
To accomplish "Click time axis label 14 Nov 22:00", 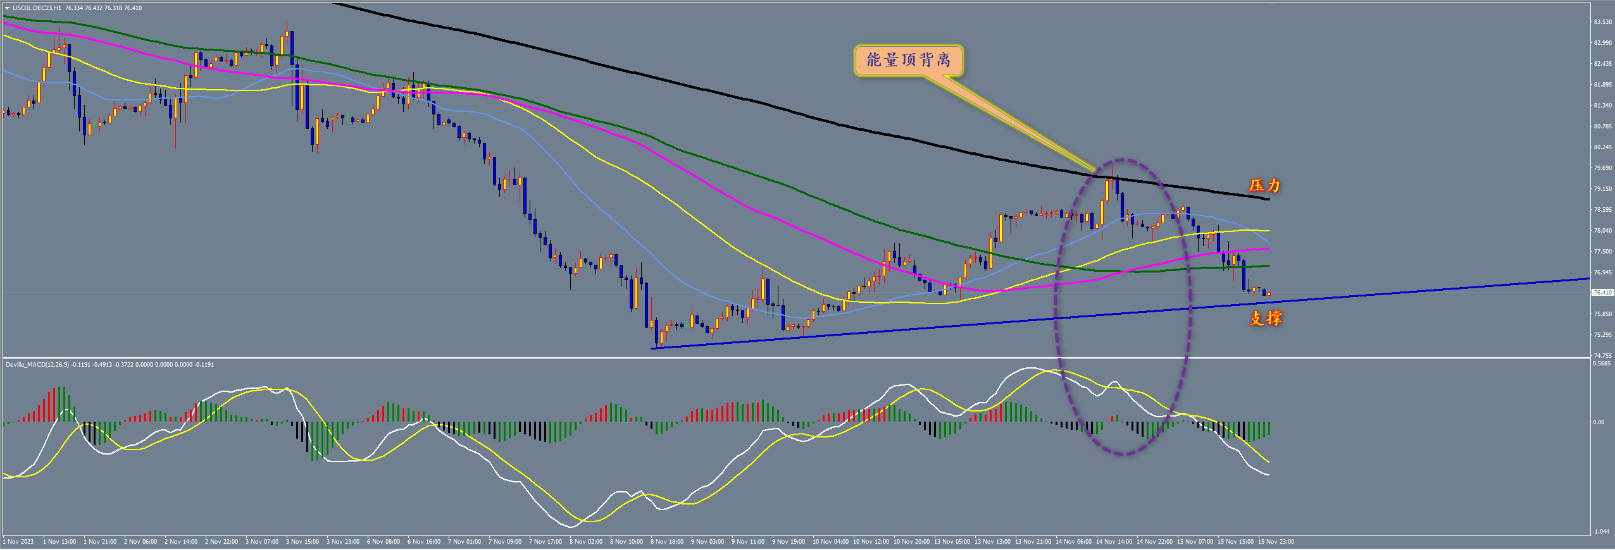I will tap(1154, 542).
